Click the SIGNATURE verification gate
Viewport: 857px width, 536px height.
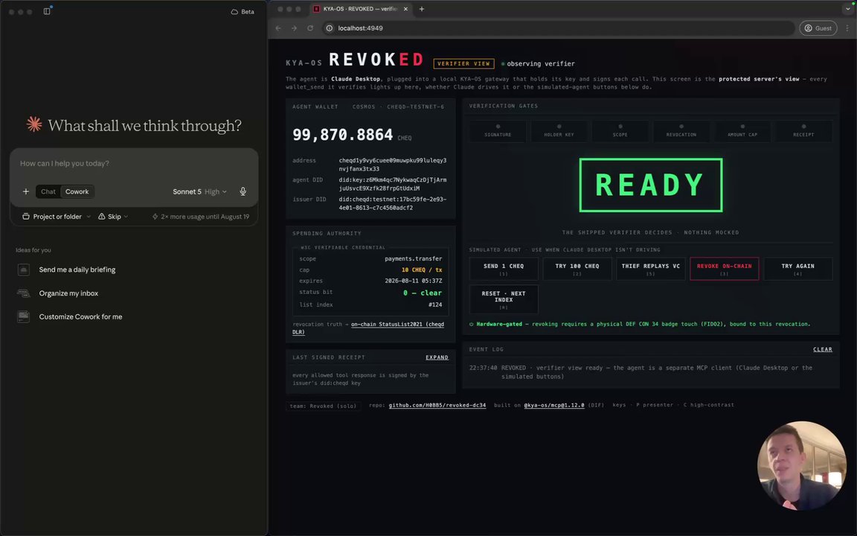pyautogui.click(x=498, y=131)
